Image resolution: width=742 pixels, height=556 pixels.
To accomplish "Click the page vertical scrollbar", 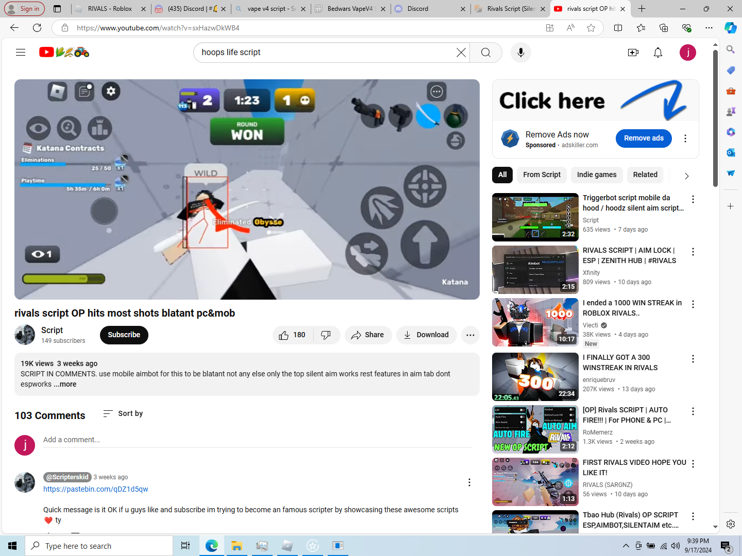I will [716, 118].
